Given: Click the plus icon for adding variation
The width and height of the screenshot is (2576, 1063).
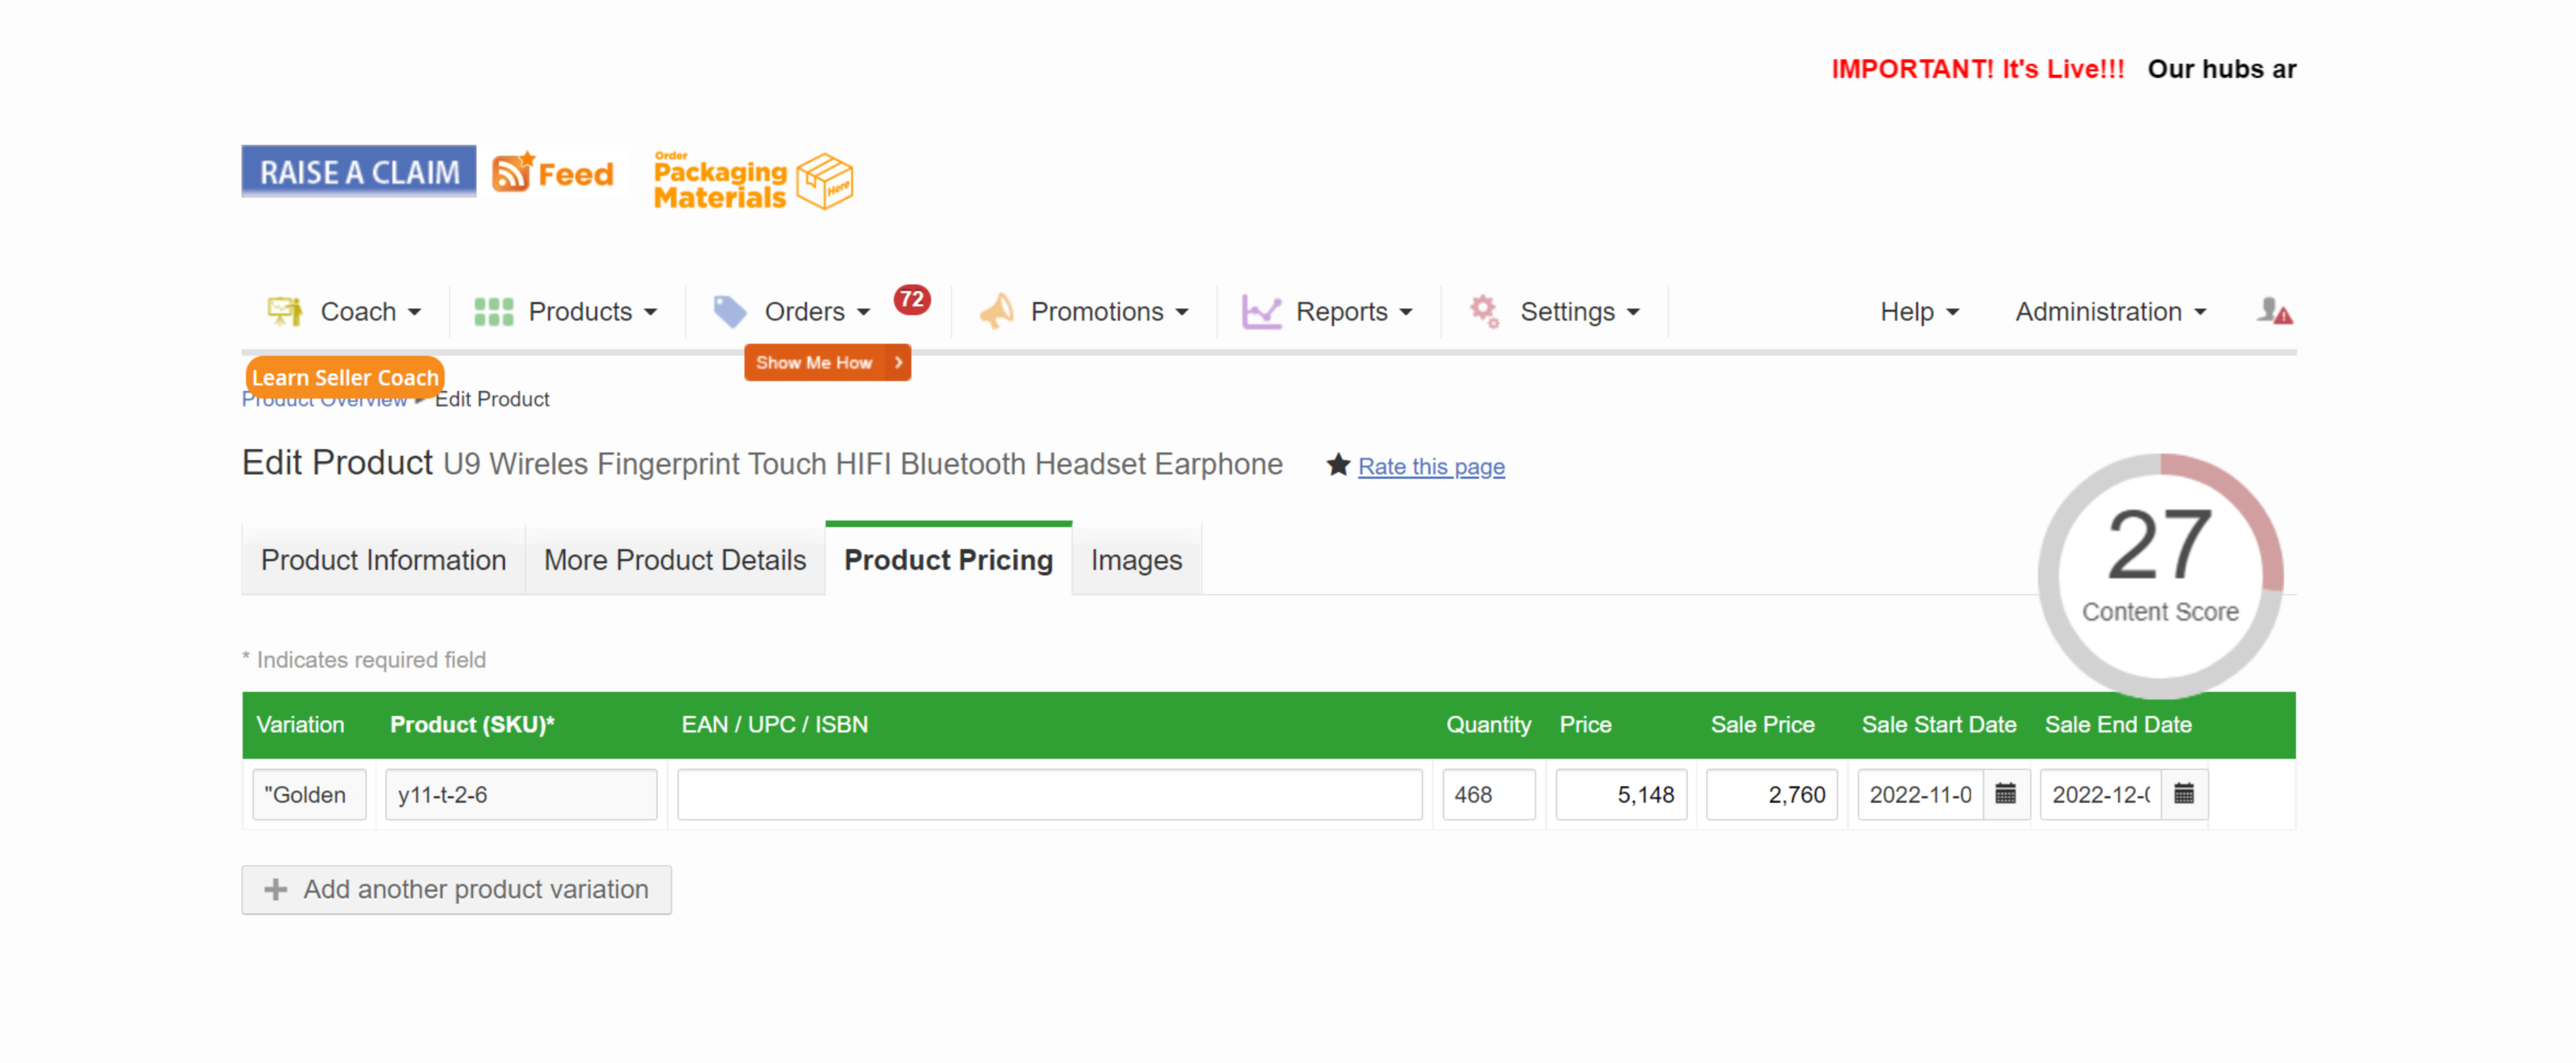Looking at the screenshot, I should [275, 889].
